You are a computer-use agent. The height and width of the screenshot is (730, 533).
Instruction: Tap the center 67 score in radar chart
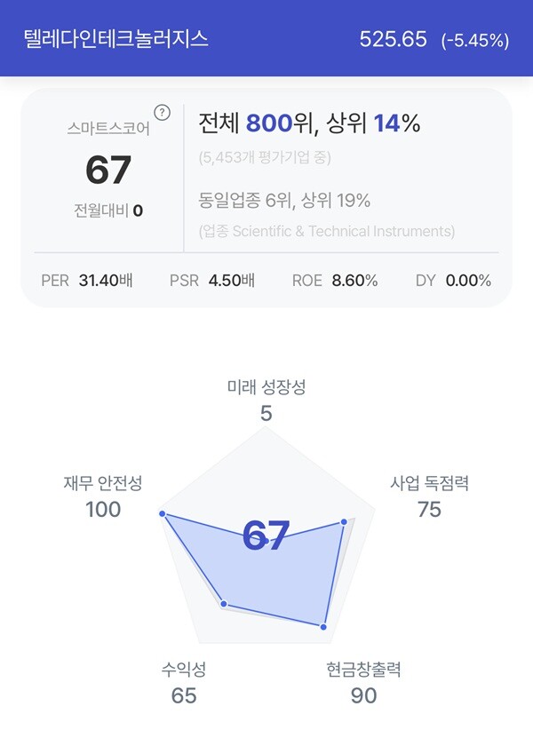[266, 535]
